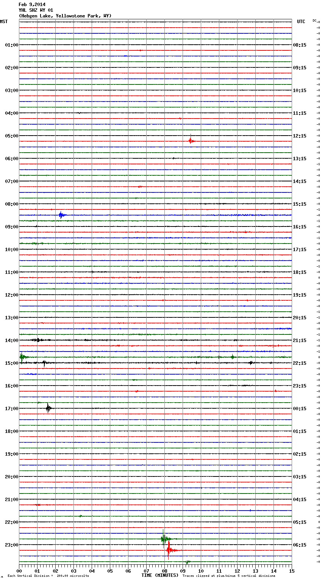Click the 'MST' axis header
The height and width of the screenshot is (581, 322).
(x=4, y=22)
